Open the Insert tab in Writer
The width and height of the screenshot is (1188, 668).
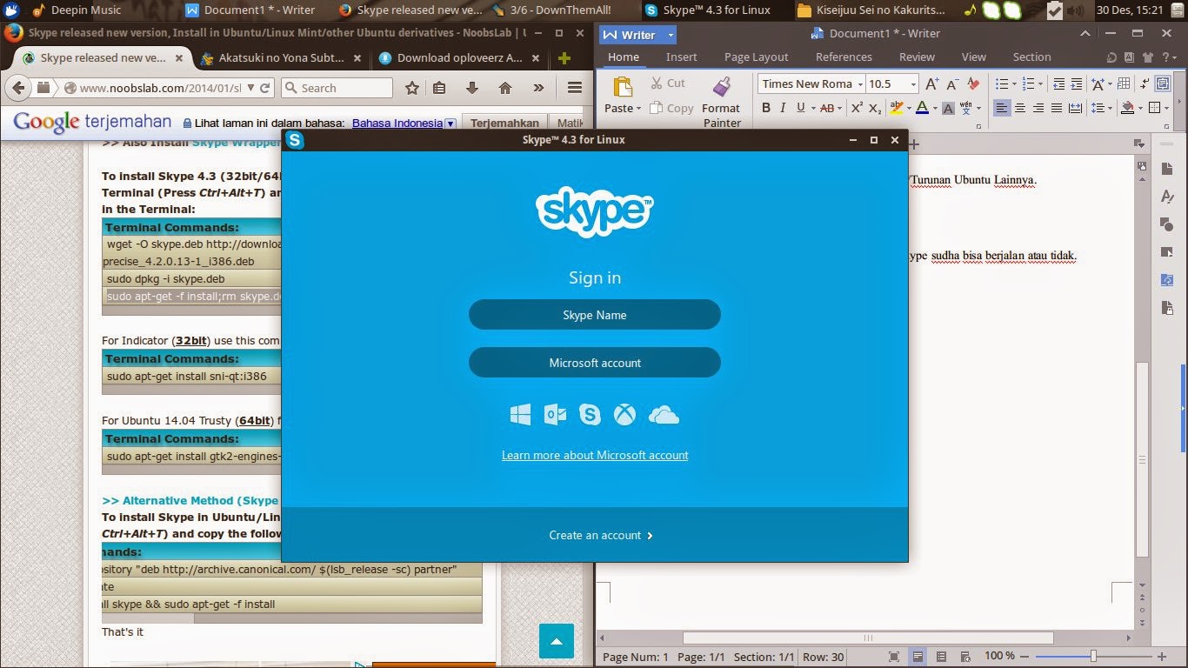[681, 57]
